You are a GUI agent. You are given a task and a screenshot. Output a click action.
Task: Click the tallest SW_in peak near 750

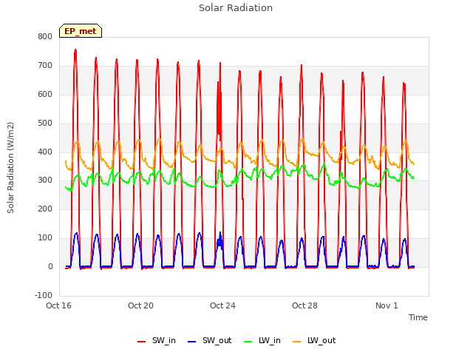click(75, 50)
